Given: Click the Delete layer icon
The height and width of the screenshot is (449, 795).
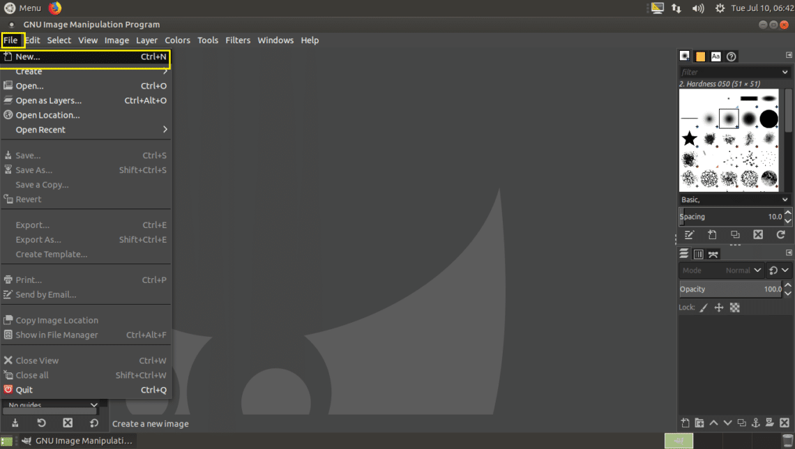Looking at the screenshot, I should (x=785, y=423).
